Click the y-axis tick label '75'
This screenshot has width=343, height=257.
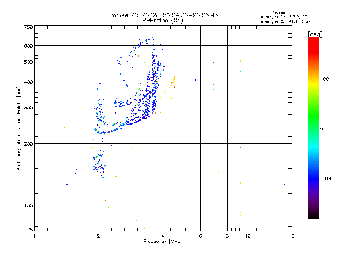[30, 230]
